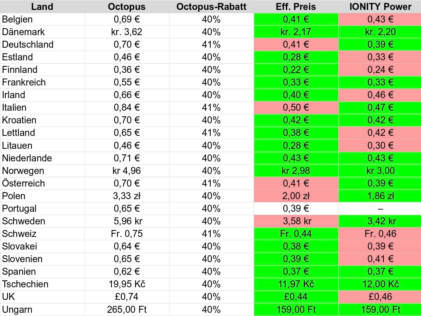This screenshot has width=421, height=316.
Task: Click Polen's 3,33 zł Octopus price
Action: [127, 196]
